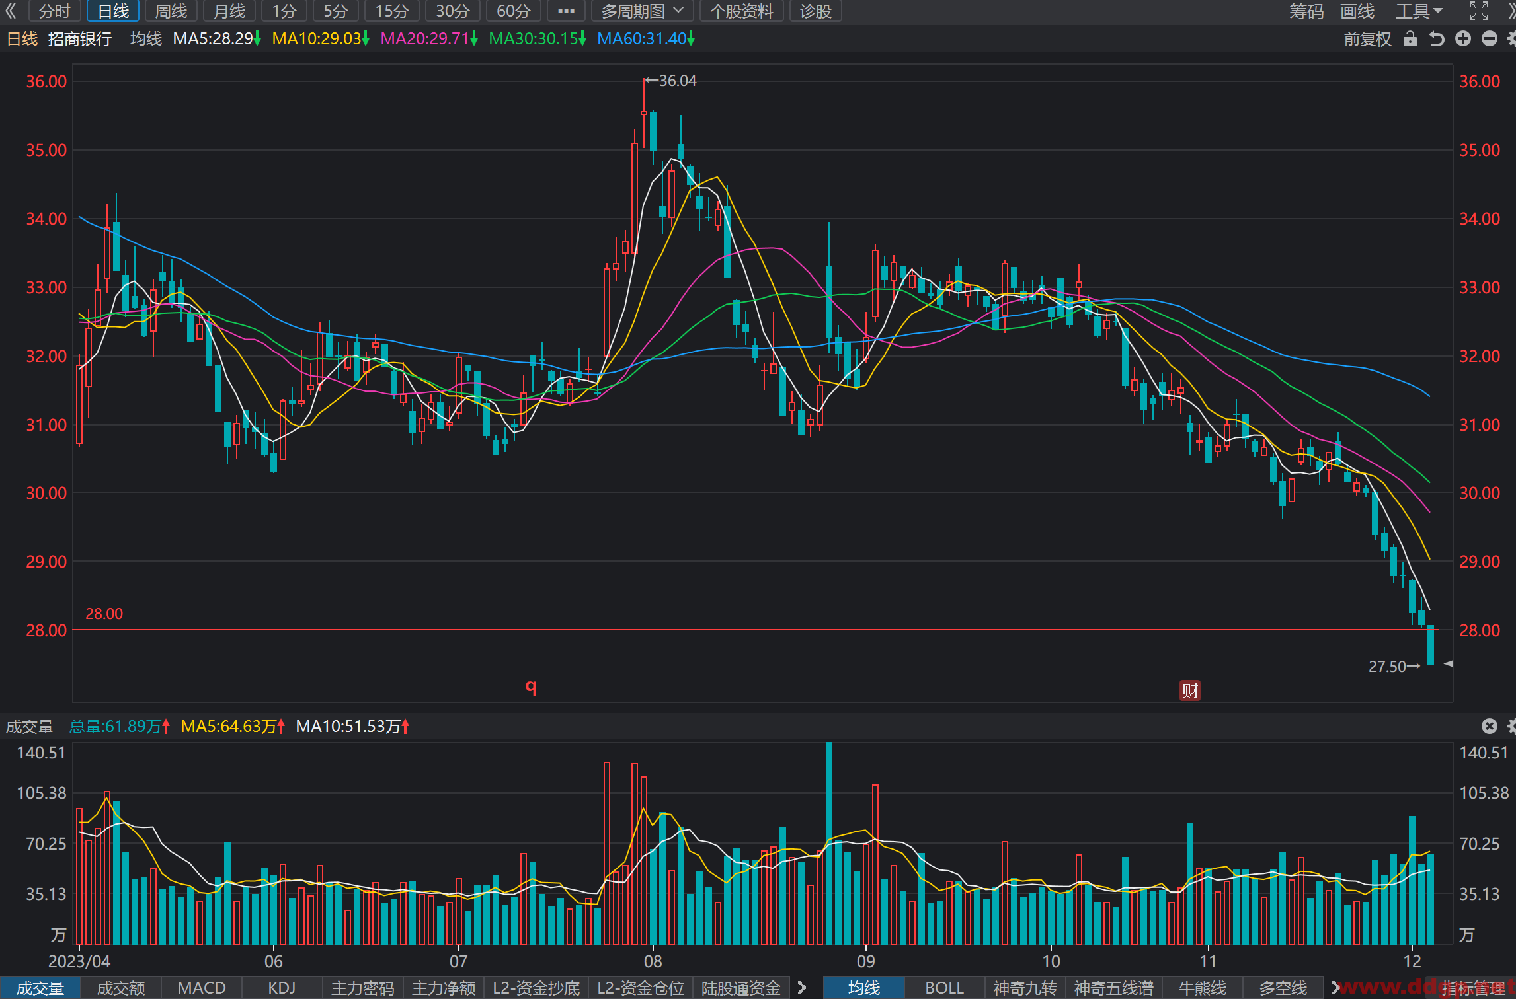Zoom in with the plus icon
The image size is (1516, 999).
point(1463,39)
